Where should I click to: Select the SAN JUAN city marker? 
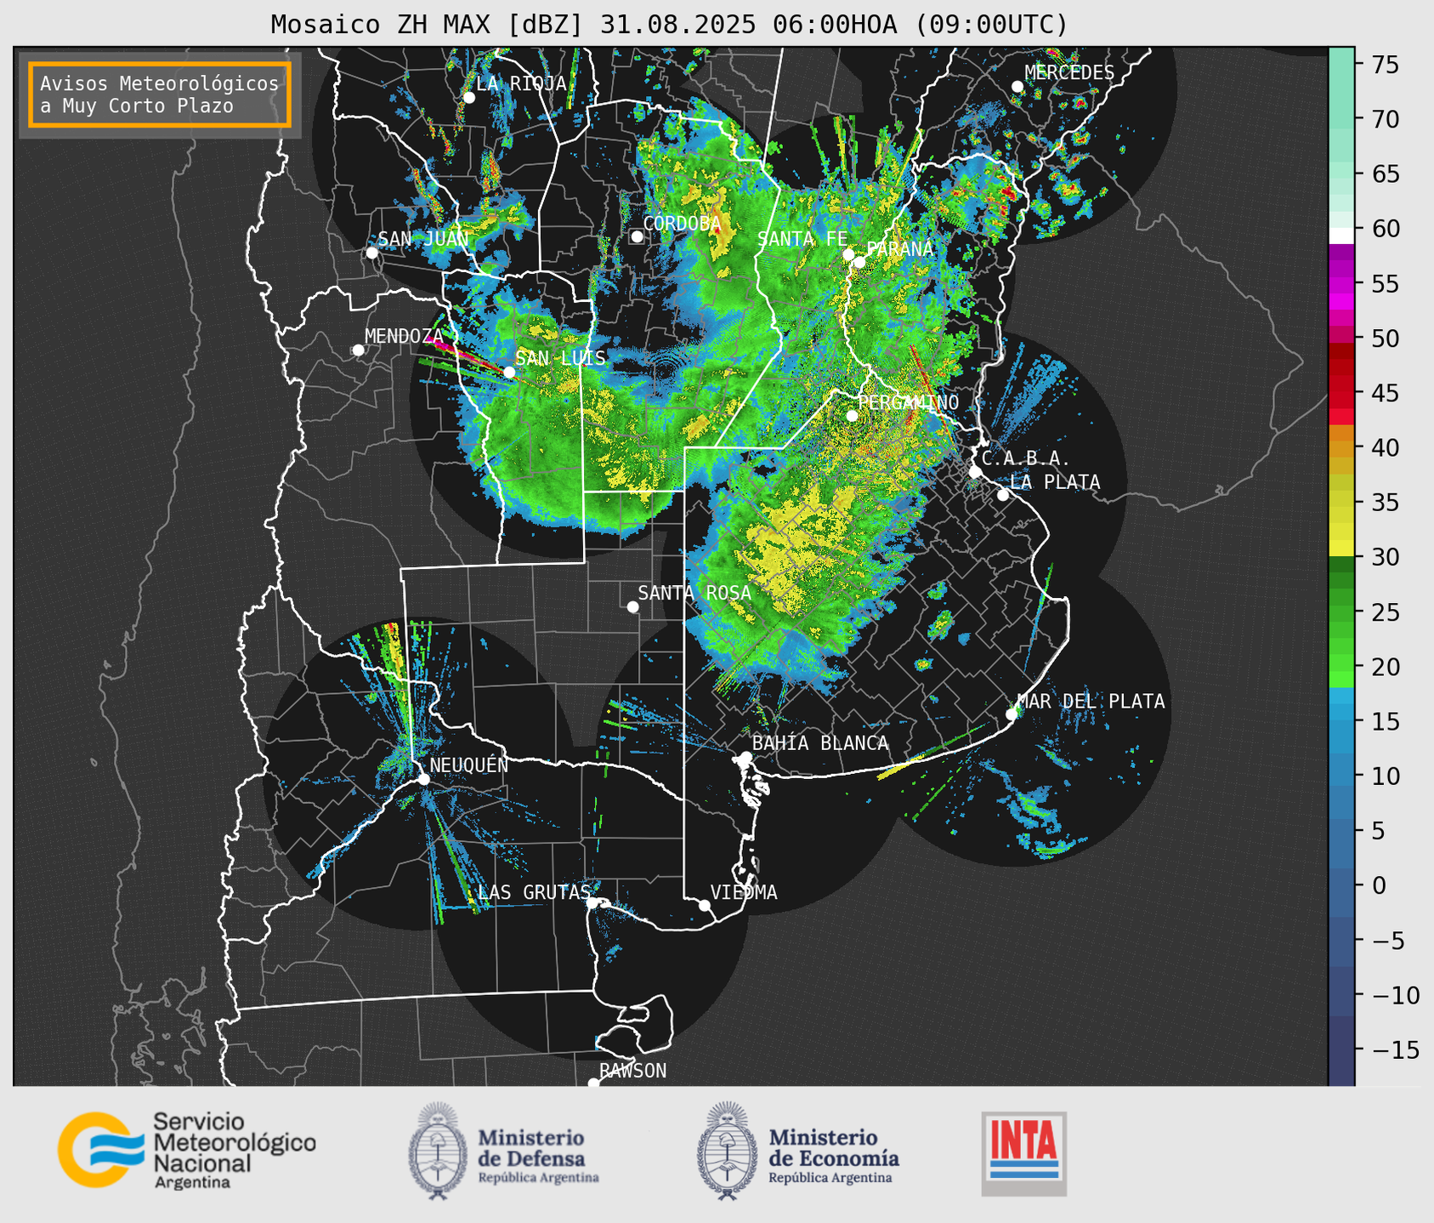(x=371, y=253)
